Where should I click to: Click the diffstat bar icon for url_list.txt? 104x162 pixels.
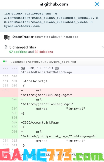[x=5, y=62]
